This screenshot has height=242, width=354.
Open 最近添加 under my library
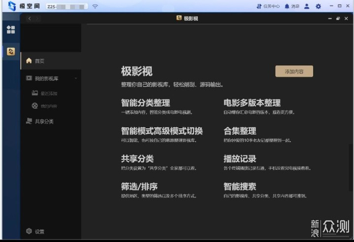tap(49, 93)
